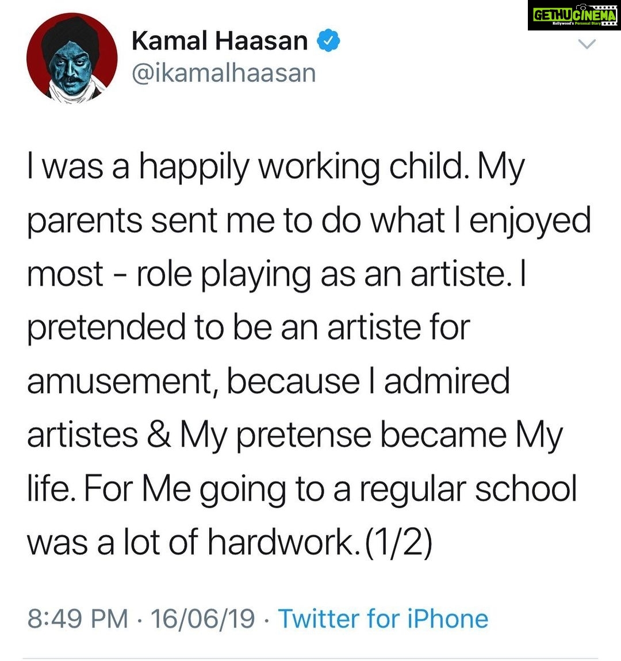Click the phrase "regular school" in the tweet
Screen dimensions: 621x661
point(467,489)
